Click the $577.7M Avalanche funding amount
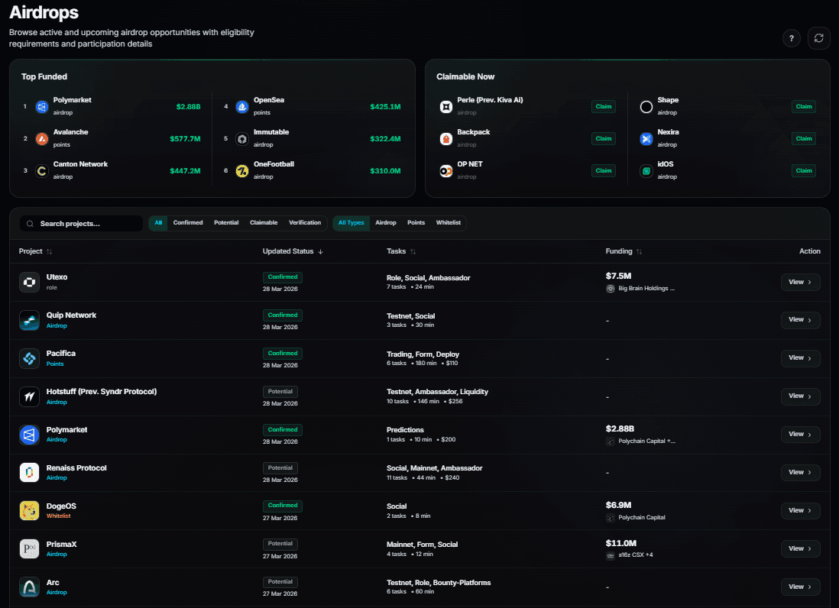839x608 pixels. (x=185, y=139)
